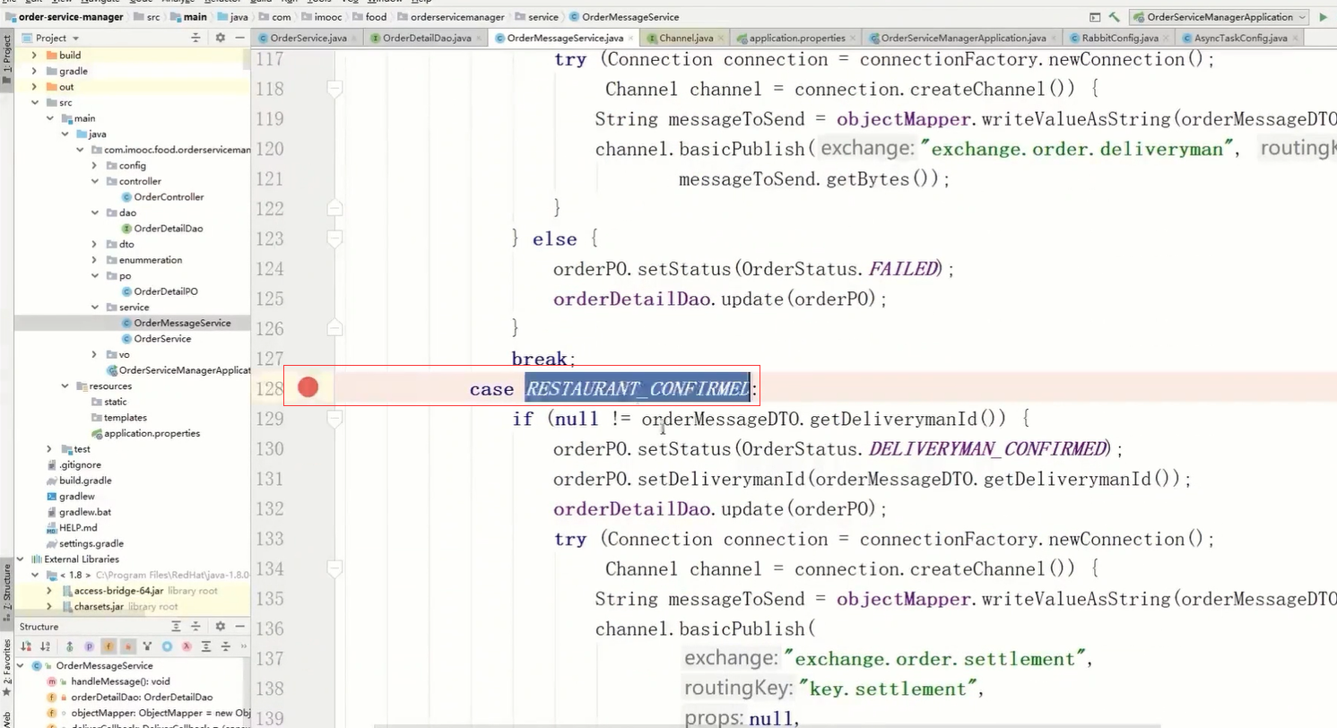
Task: Build project with hammer icon
Action: (x=1115, y=17)
